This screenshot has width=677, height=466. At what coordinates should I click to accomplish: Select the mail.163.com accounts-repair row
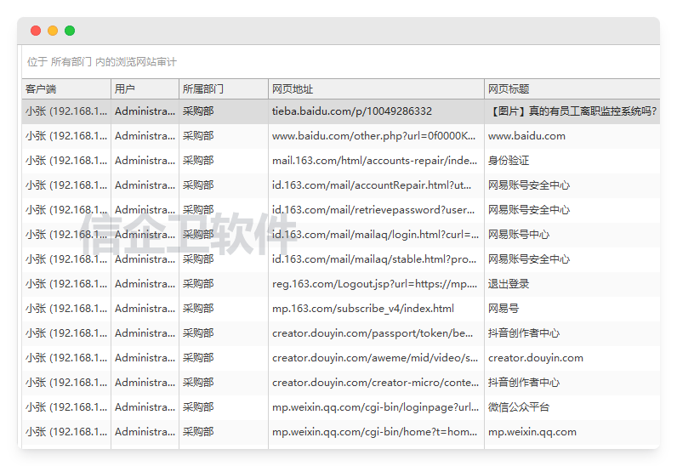(375, 161)
